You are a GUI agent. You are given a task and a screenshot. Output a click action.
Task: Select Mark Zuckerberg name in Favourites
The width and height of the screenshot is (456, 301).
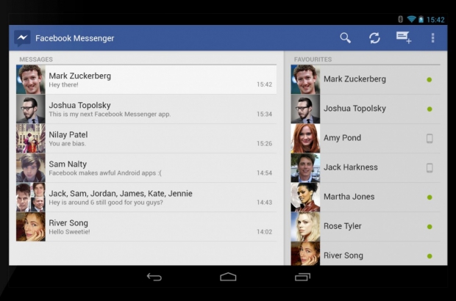click(x=355, y=79)
